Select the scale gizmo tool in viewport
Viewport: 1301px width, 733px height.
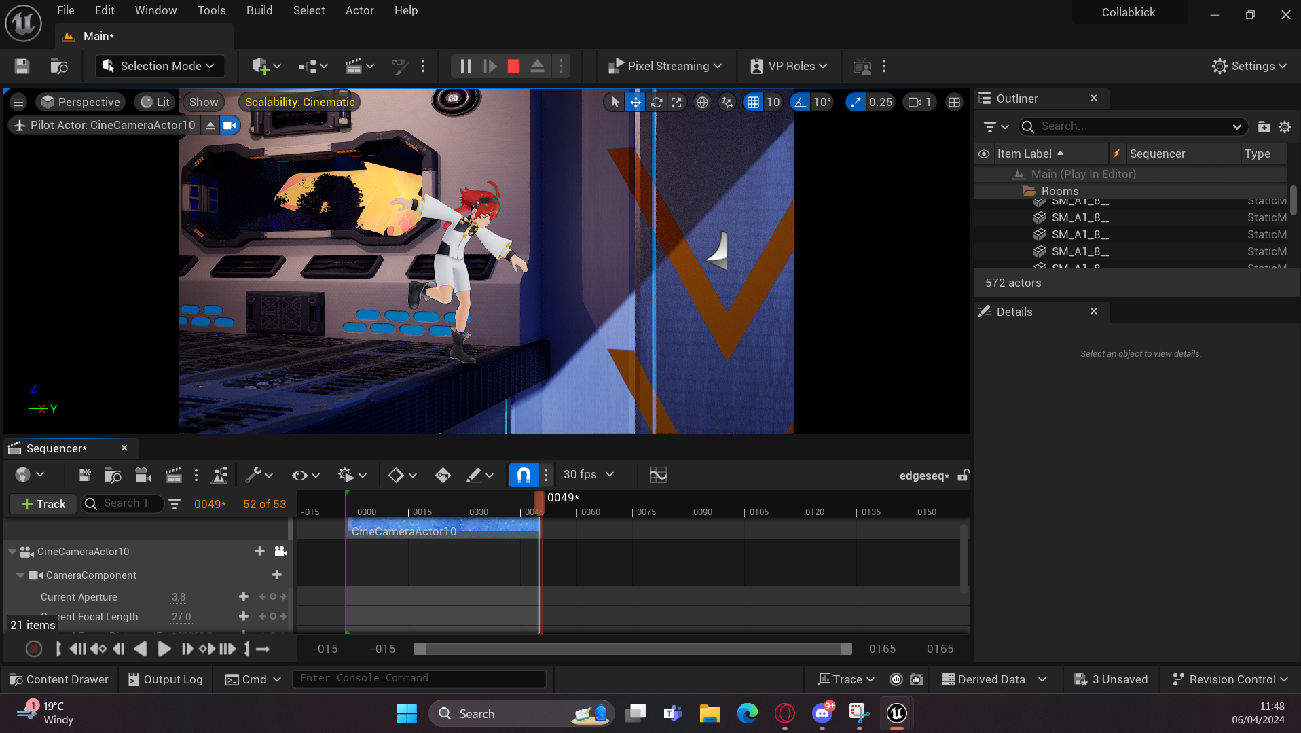677,102
